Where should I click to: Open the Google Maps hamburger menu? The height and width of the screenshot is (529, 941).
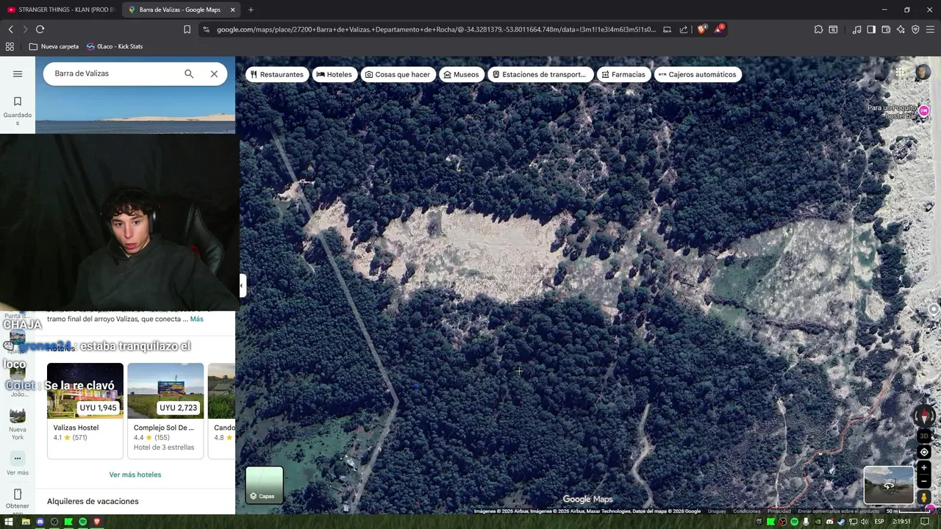(x=18, y=73)
